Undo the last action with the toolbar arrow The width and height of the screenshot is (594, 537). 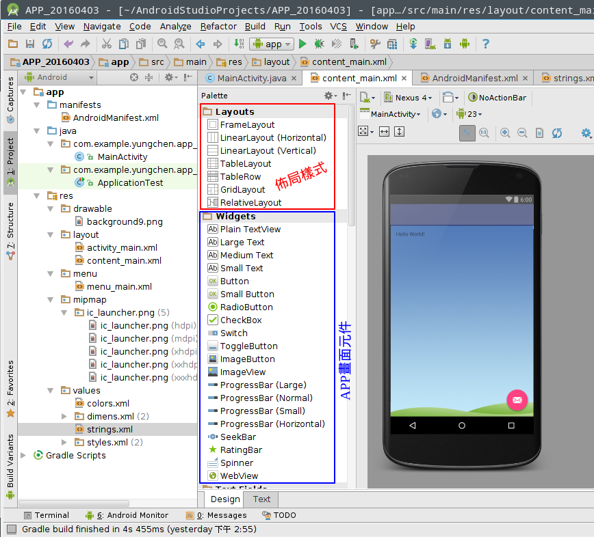tap(68, 44)
